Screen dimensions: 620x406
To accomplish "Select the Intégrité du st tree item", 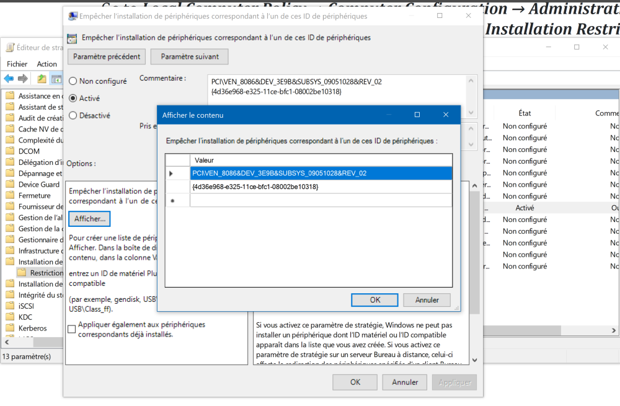I will point(41,295).
